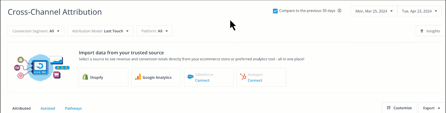This screenshot has width=446, height=113.
Task: Click the Salesforce cloud icon
Action: click(x=190, y=77)
